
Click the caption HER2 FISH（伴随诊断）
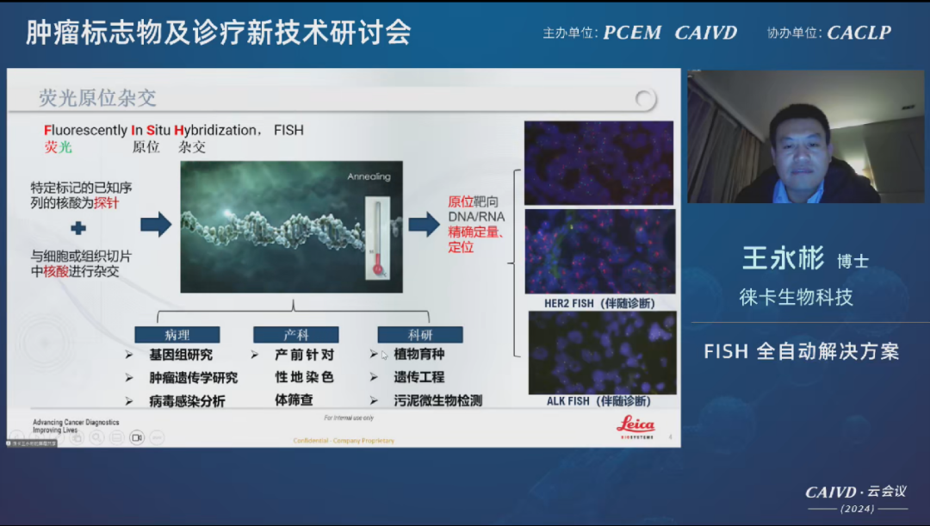[599, 303]
